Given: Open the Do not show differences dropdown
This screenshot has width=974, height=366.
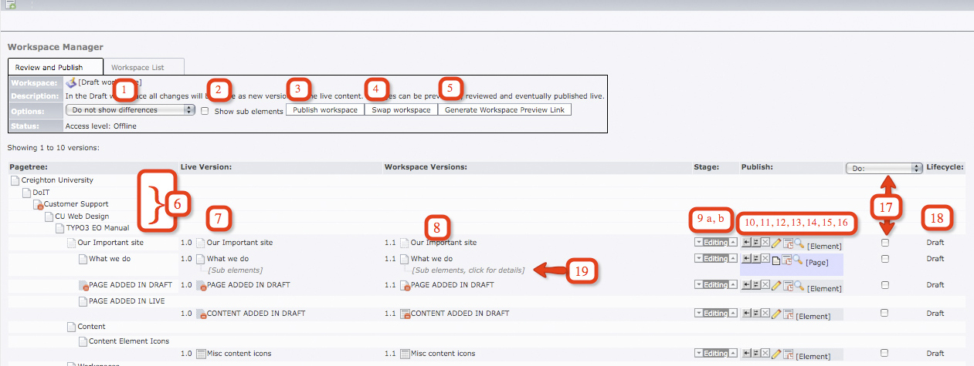Looking at the screenshot, I should pyautogui.click(x=130, y=110).
